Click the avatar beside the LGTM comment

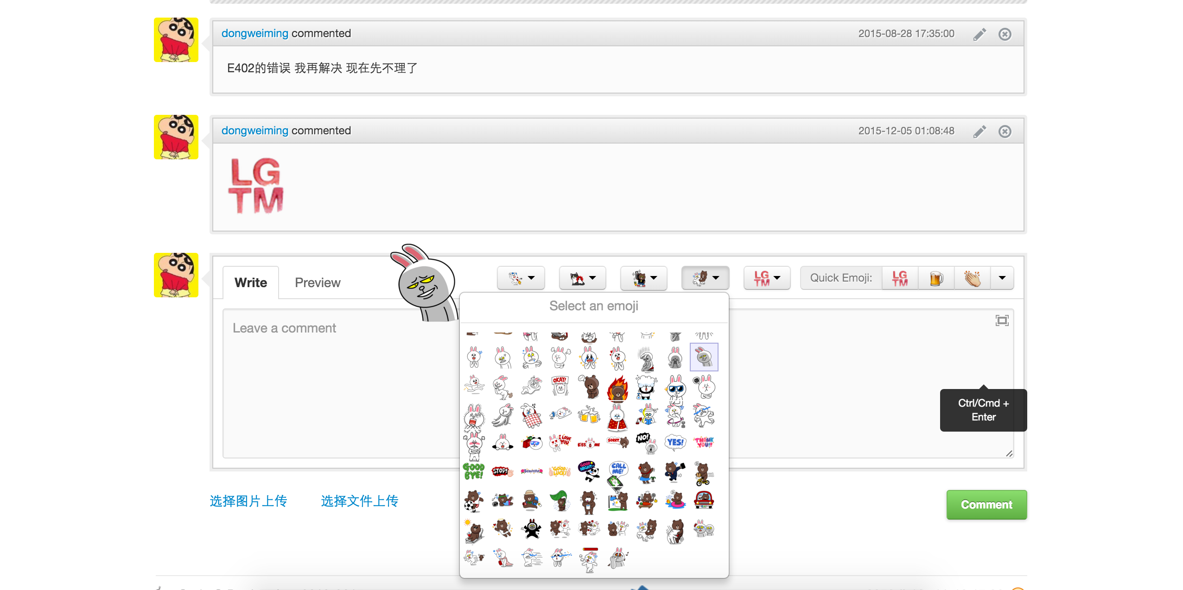176,137
